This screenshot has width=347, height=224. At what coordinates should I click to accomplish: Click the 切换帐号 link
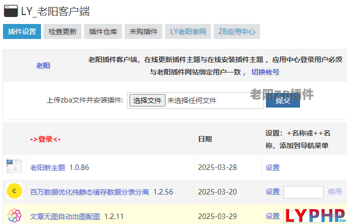click(265, 72)
